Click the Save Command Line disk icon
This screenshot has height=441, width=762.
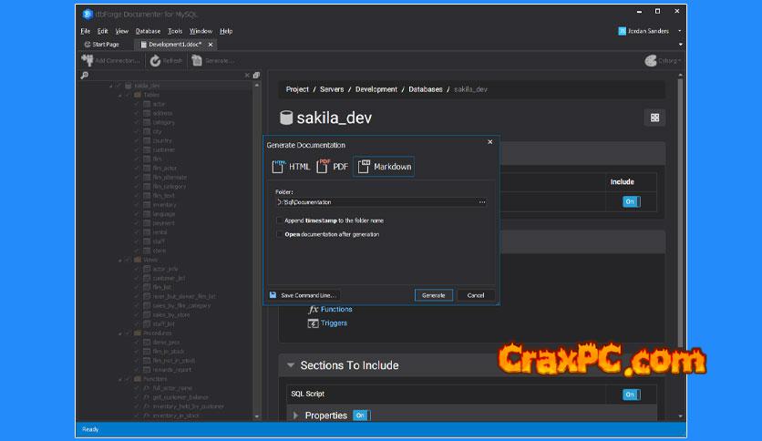[273, 295]
